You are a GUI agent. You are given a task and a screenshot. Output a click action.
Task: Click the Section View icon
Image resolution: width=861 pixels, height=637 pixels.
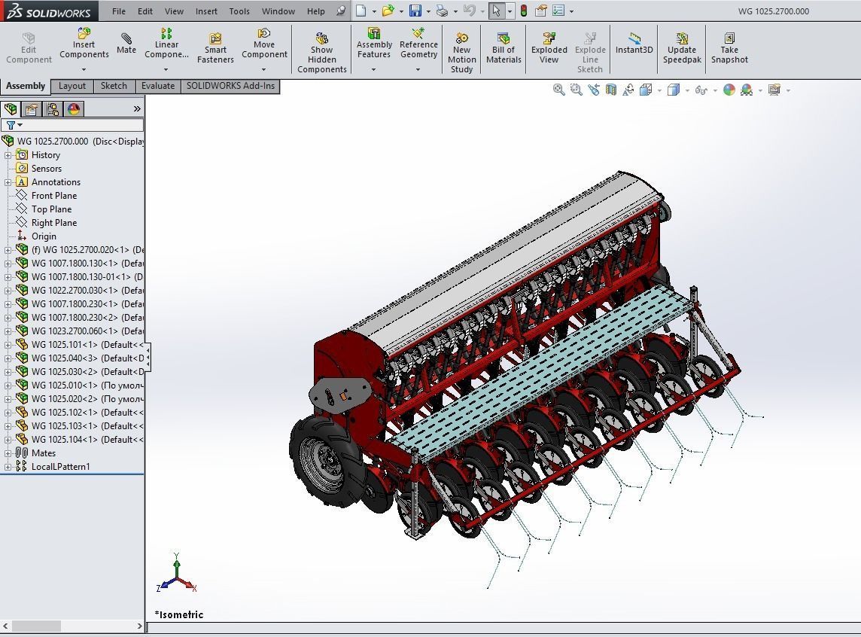click(x=610, y=90)
